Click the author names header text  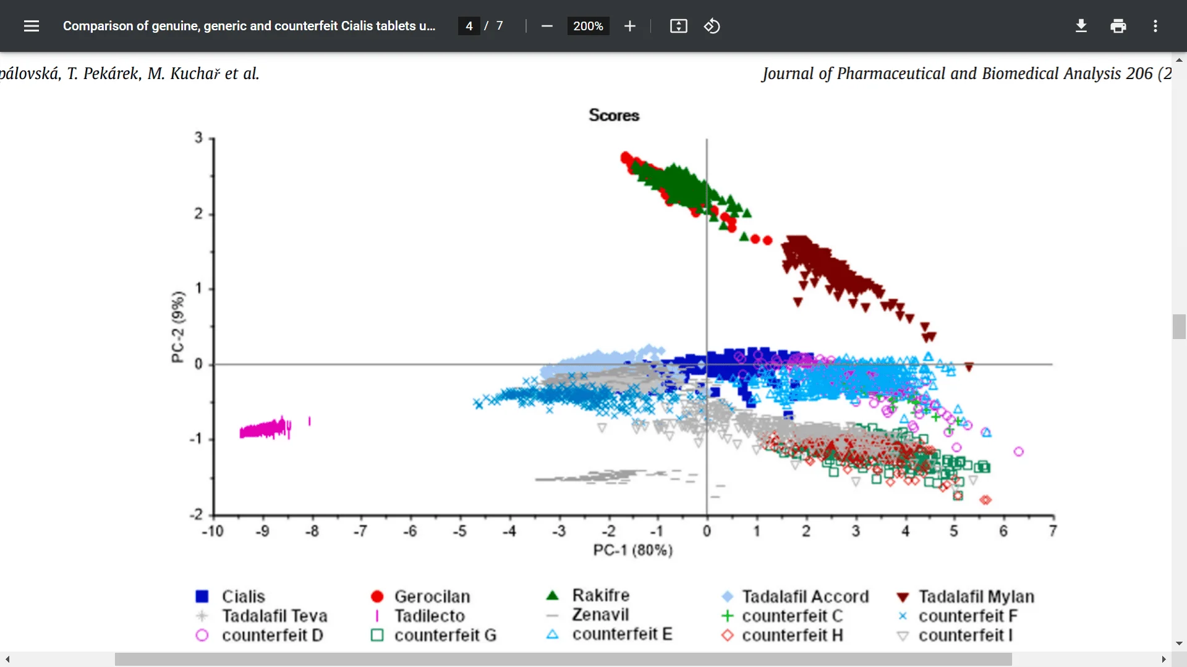(129, 73)
